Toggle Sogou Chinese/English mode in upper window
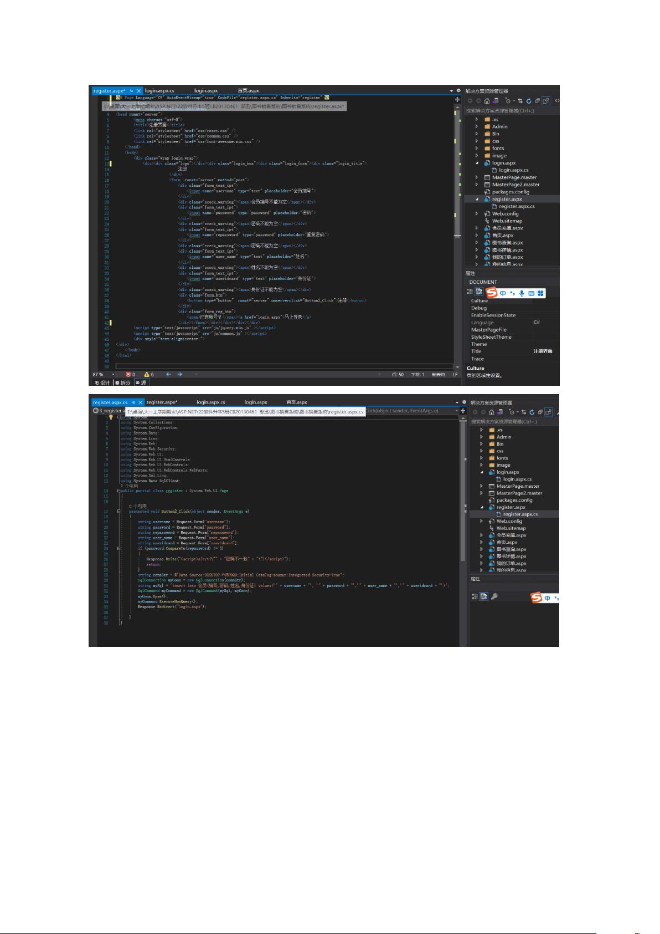 point(503,293)
